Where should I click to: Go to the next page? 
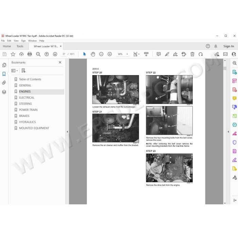point(55,54)
